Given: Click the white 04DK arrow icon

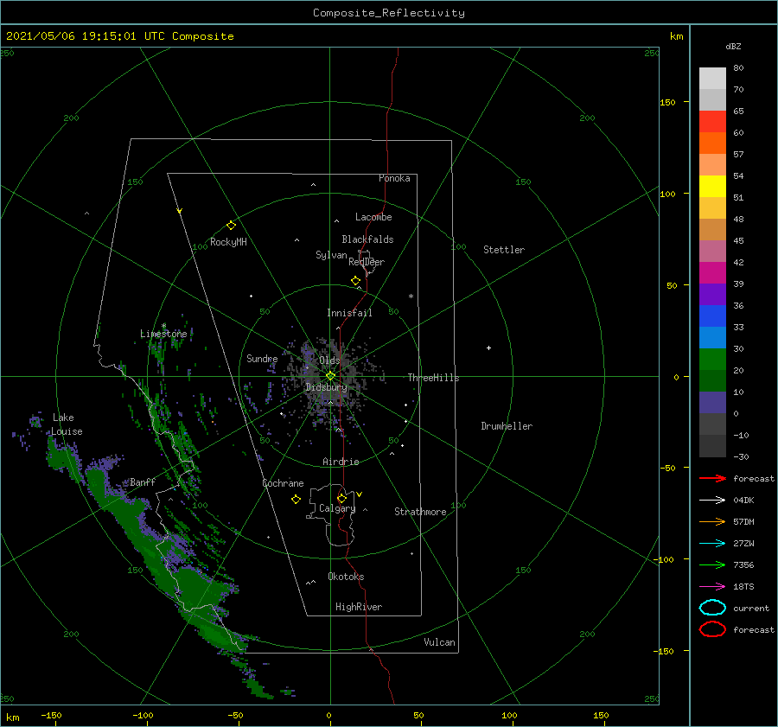Looking at the screenshot, I should pos(712,501).
